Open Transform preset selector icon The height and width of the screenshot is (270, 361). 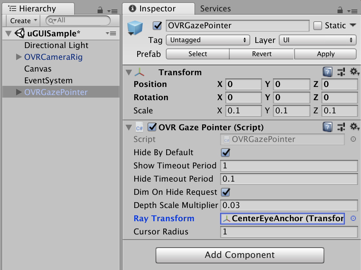pos(341,72)
